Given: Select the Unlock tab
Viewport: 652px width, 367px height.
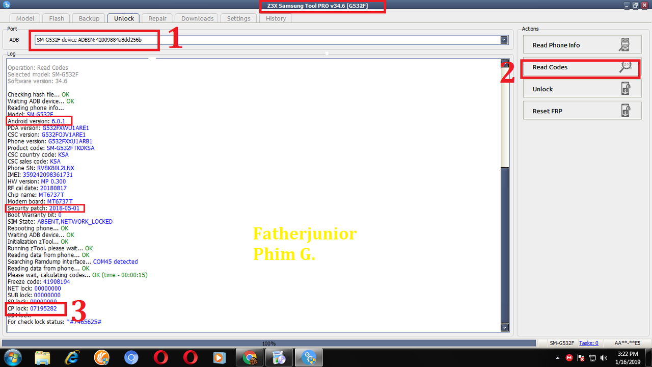Looking at the screenshot, I should (124, 18).
